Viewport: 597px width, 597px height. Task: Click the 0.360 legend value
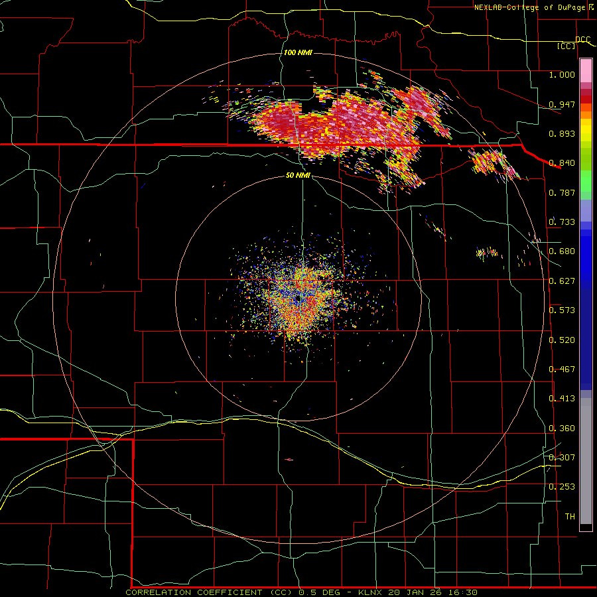[562, 429]
